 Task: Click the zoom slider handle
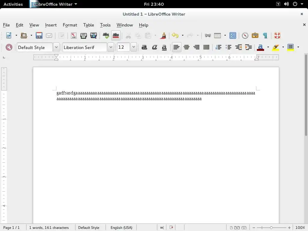point(271,228)
